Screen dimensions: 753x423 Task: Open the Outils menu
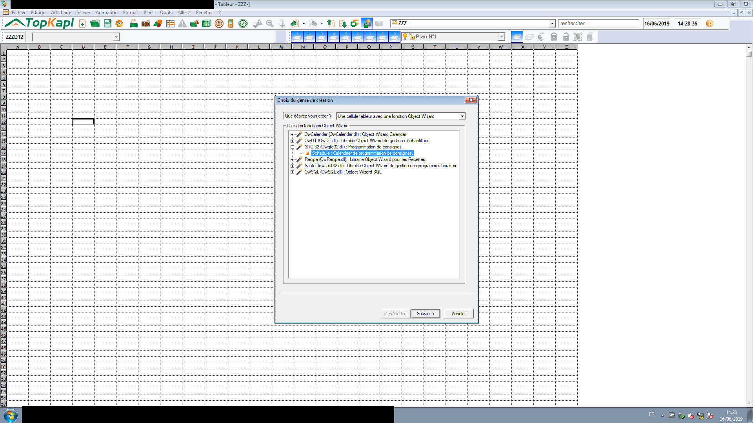click(x=166, y=13)
